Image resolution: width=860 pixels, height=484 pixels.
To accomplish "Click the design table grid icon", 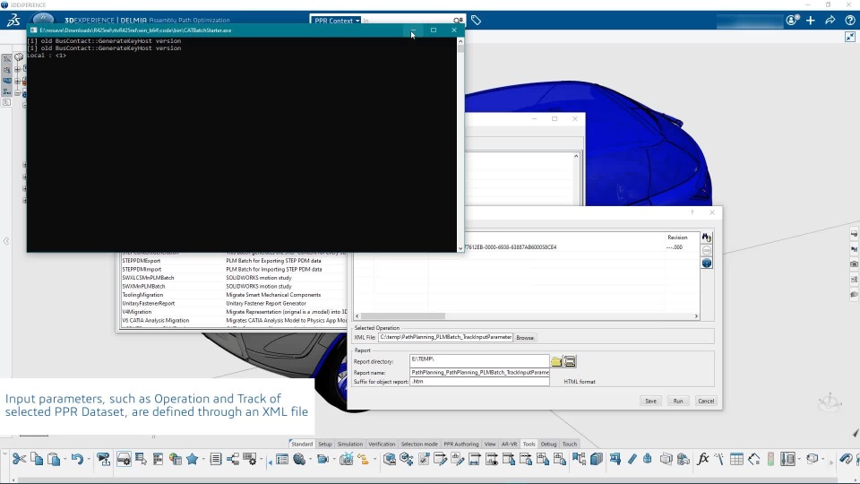I will 736,459.
